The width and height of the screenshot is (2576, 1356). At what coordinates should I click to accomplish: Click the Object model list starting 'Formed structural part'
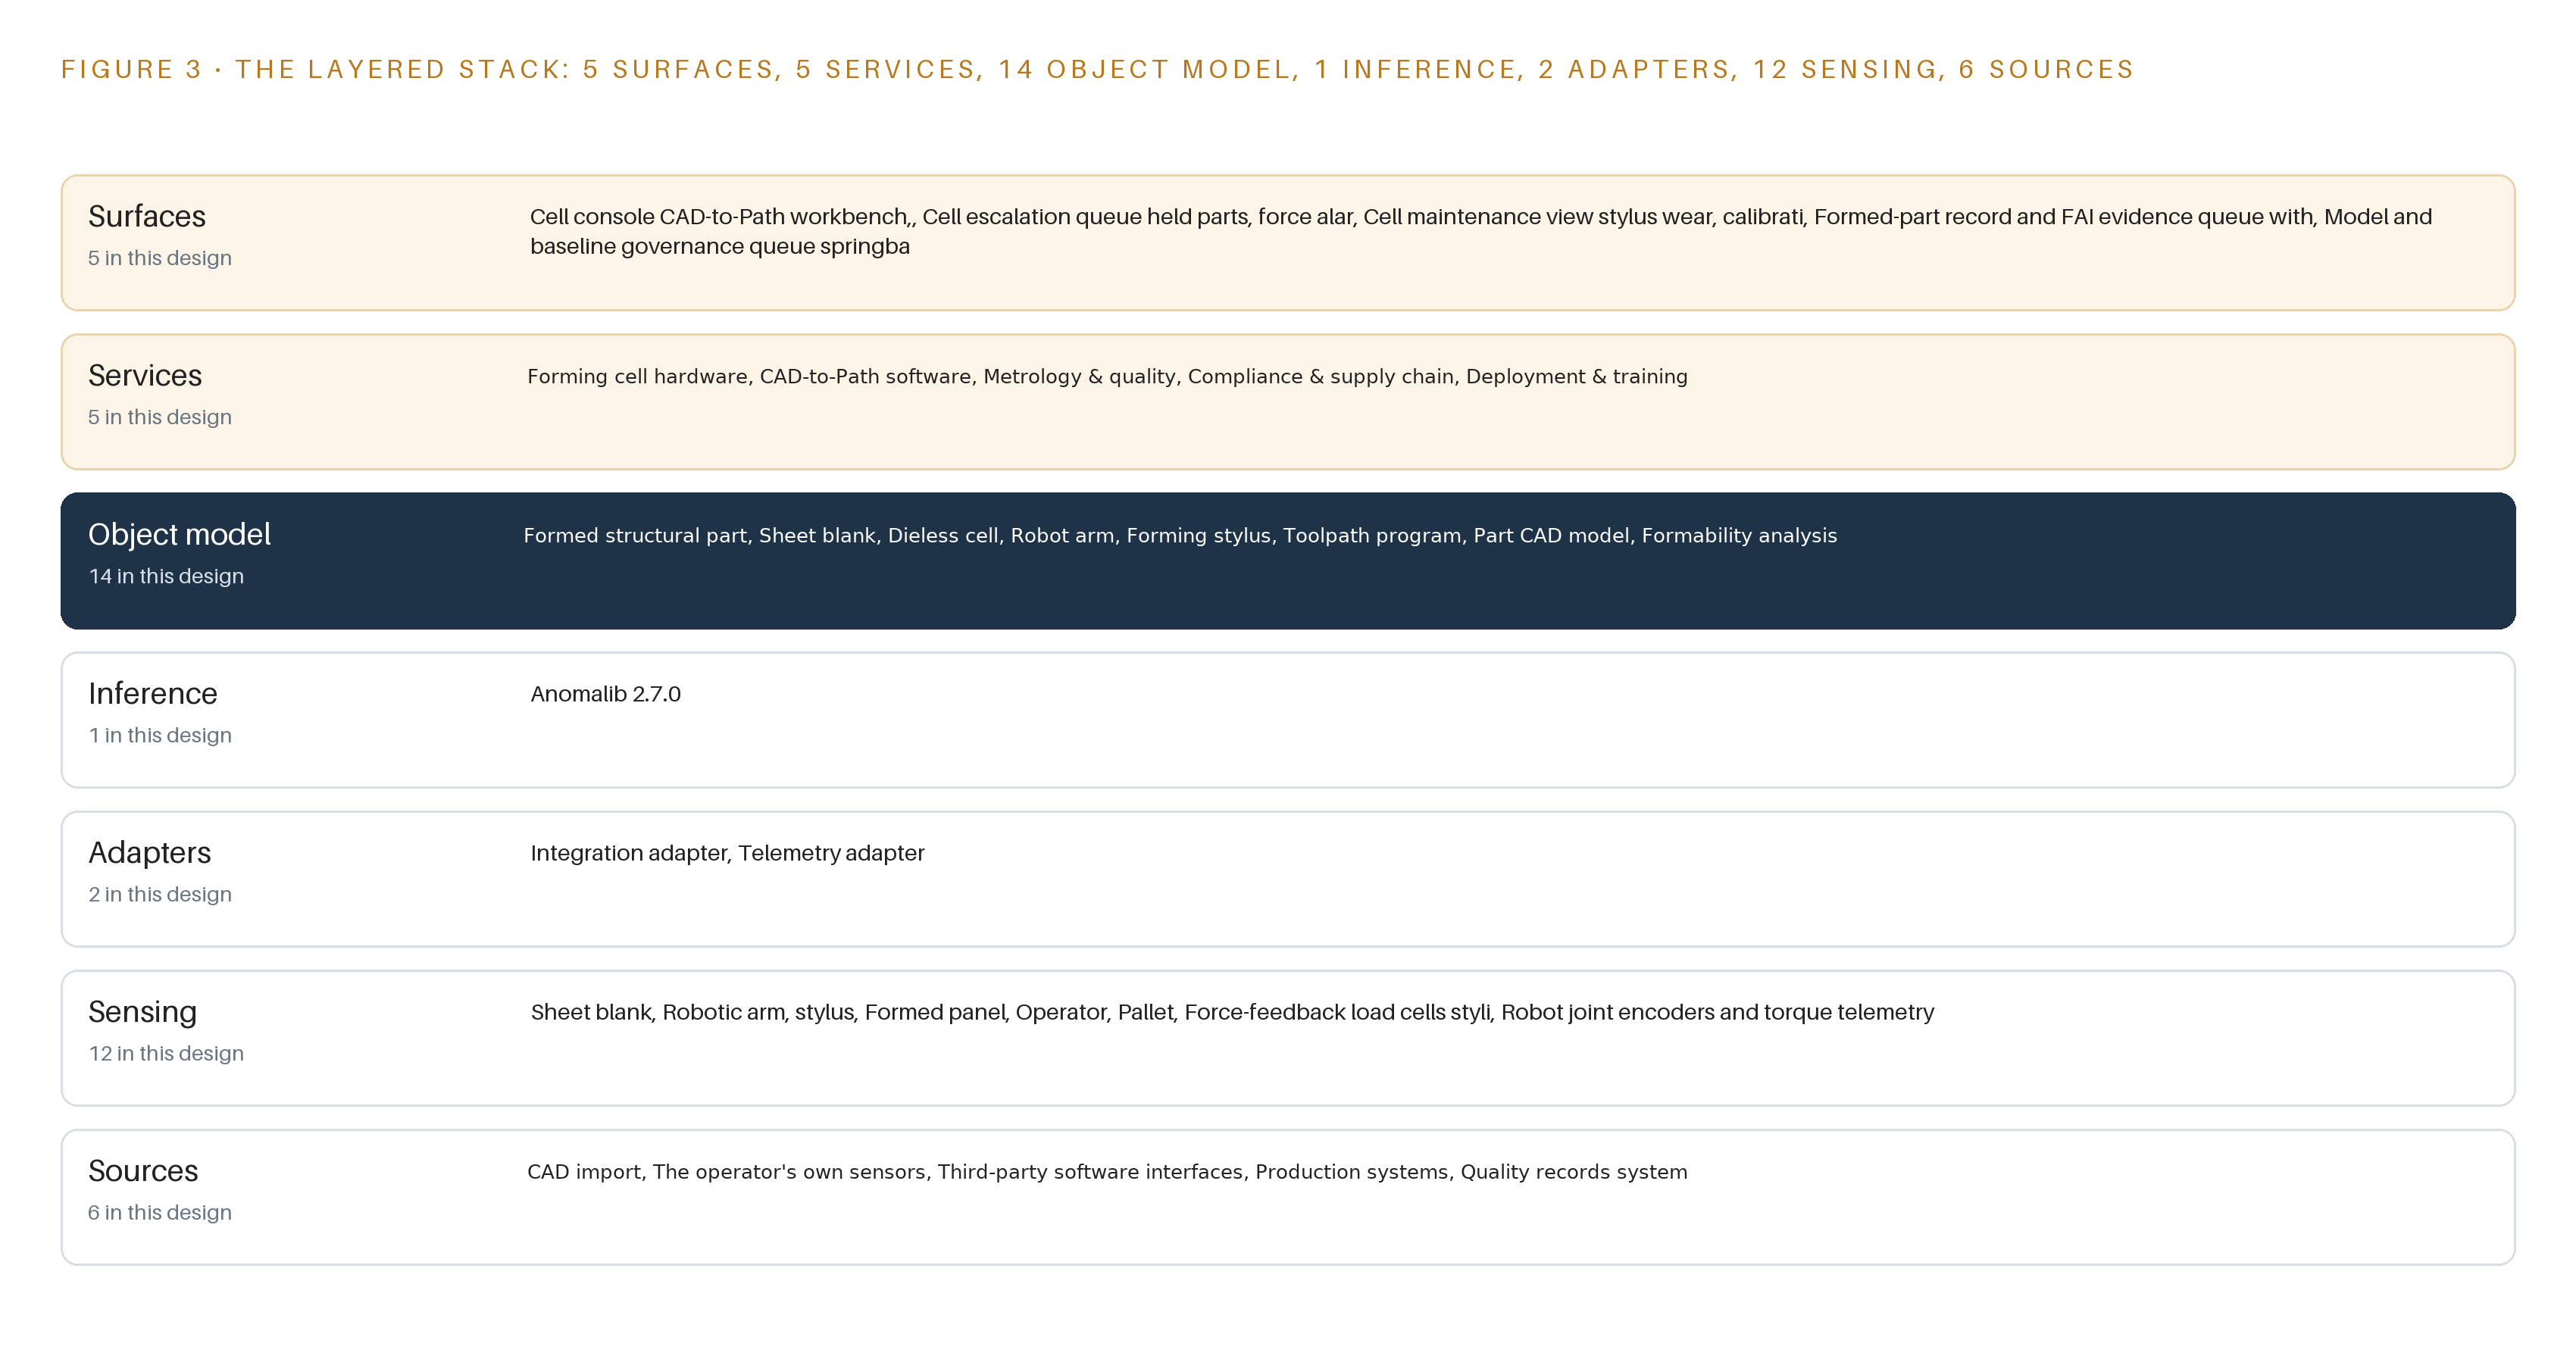point(1180,536)
